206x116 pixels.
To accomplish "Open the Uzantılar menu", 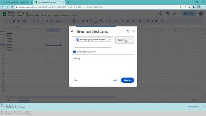I will tap(65, 16).
